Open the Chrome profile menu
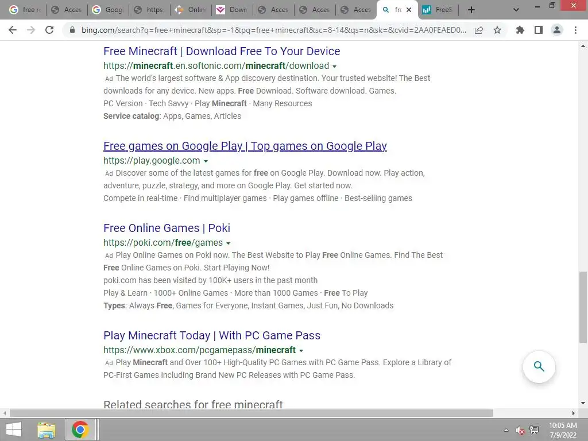Image resolution: width=588 pixels, height=441 pixels. pos(557,30)
